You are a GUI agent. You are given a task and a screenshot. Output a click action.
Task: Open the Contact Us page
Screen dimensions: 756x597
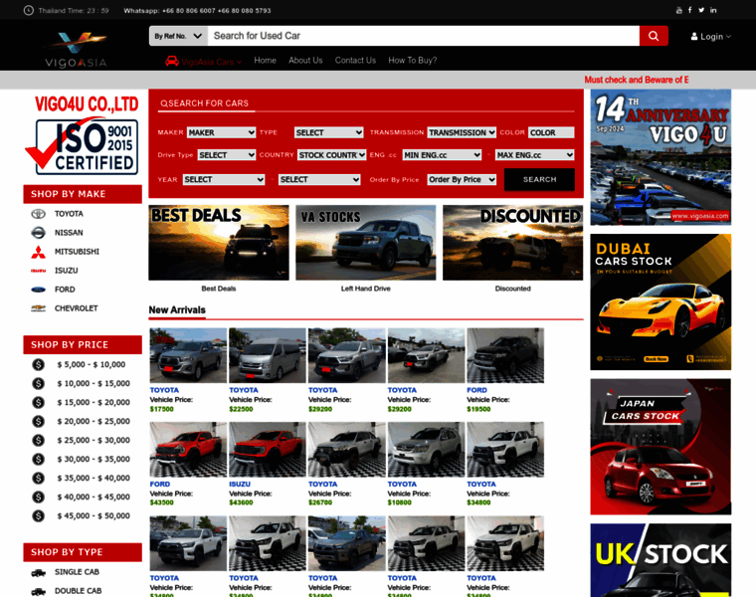[355, 61]
